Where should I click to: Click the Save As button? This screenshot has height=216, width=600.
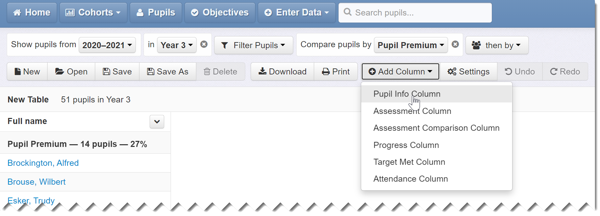pyautogui.click(x=168, y=71)
